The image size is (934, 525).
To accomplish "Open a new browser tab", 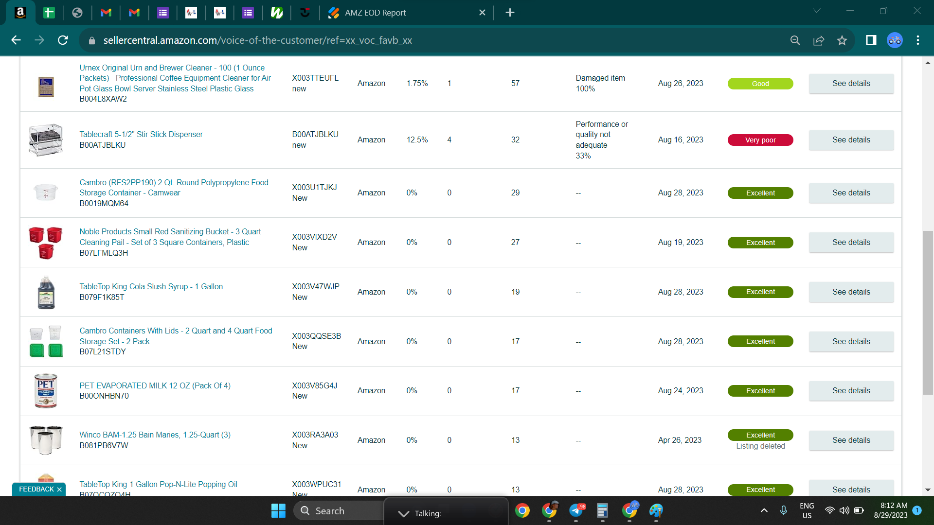I will tap(510, 13).
